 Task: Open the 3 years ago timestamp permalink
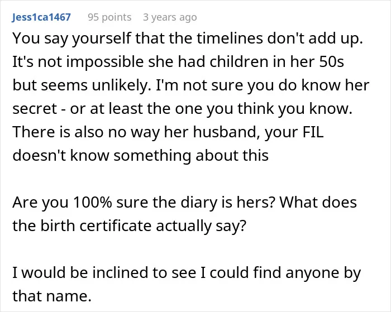tap(170, 17)
